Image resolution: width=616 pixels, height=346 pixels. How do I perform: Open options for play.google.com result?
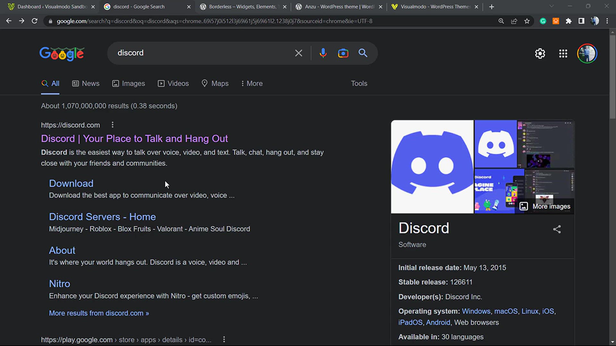click(x=224, y=339)
